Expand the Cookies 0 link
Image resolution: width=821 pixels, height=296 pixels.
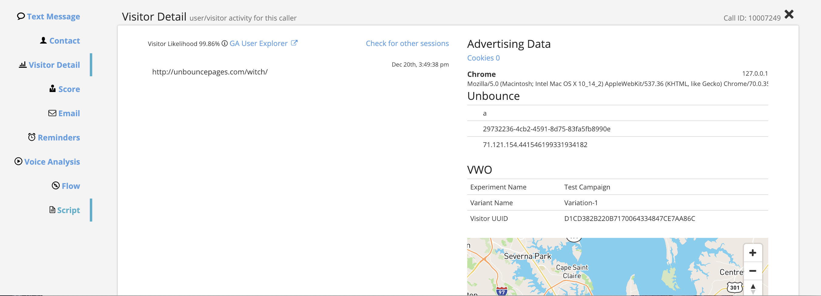tap(483, 58)
